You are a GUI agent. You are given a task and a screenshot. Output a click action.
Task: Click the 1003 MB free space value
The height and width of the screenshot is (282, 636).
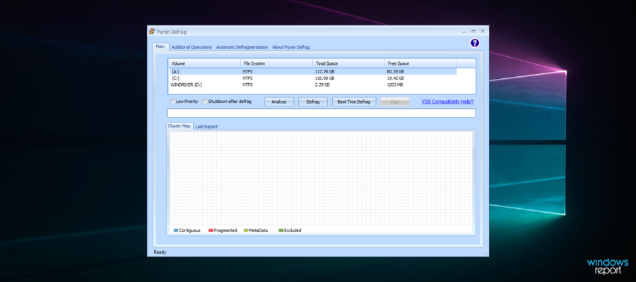tap(395, 85)
